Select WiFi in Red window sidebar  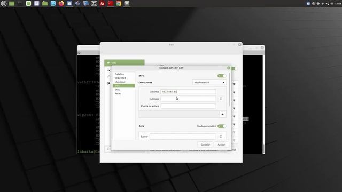pyautogui.click(x=125, y=63)
